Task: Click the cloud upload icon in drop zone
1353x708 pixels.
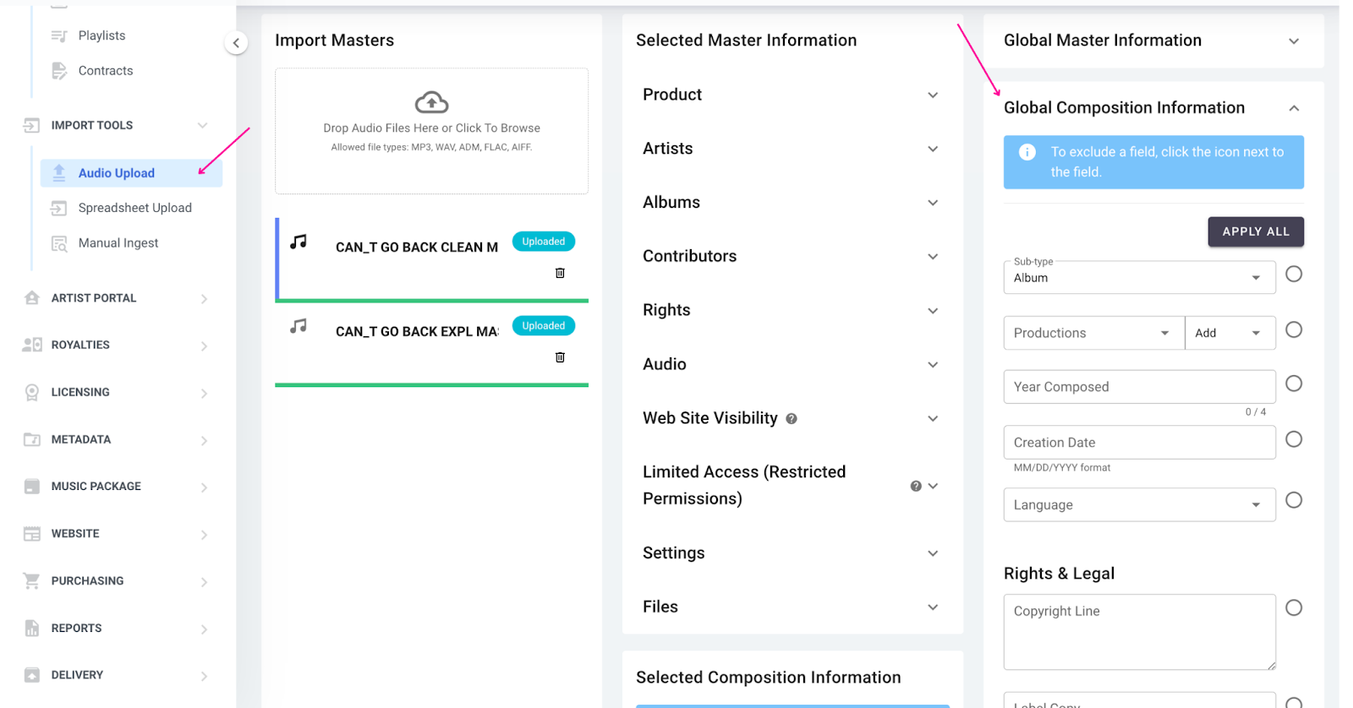Action: tap(431, 103)
